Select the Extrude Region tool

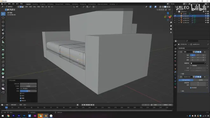(x=3, y=50)
